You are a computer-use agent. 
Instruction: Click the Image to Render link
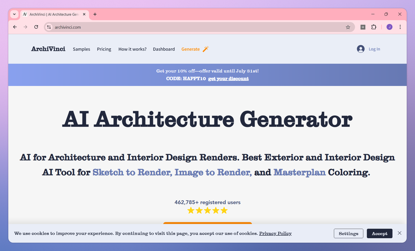tap(213, 172)
